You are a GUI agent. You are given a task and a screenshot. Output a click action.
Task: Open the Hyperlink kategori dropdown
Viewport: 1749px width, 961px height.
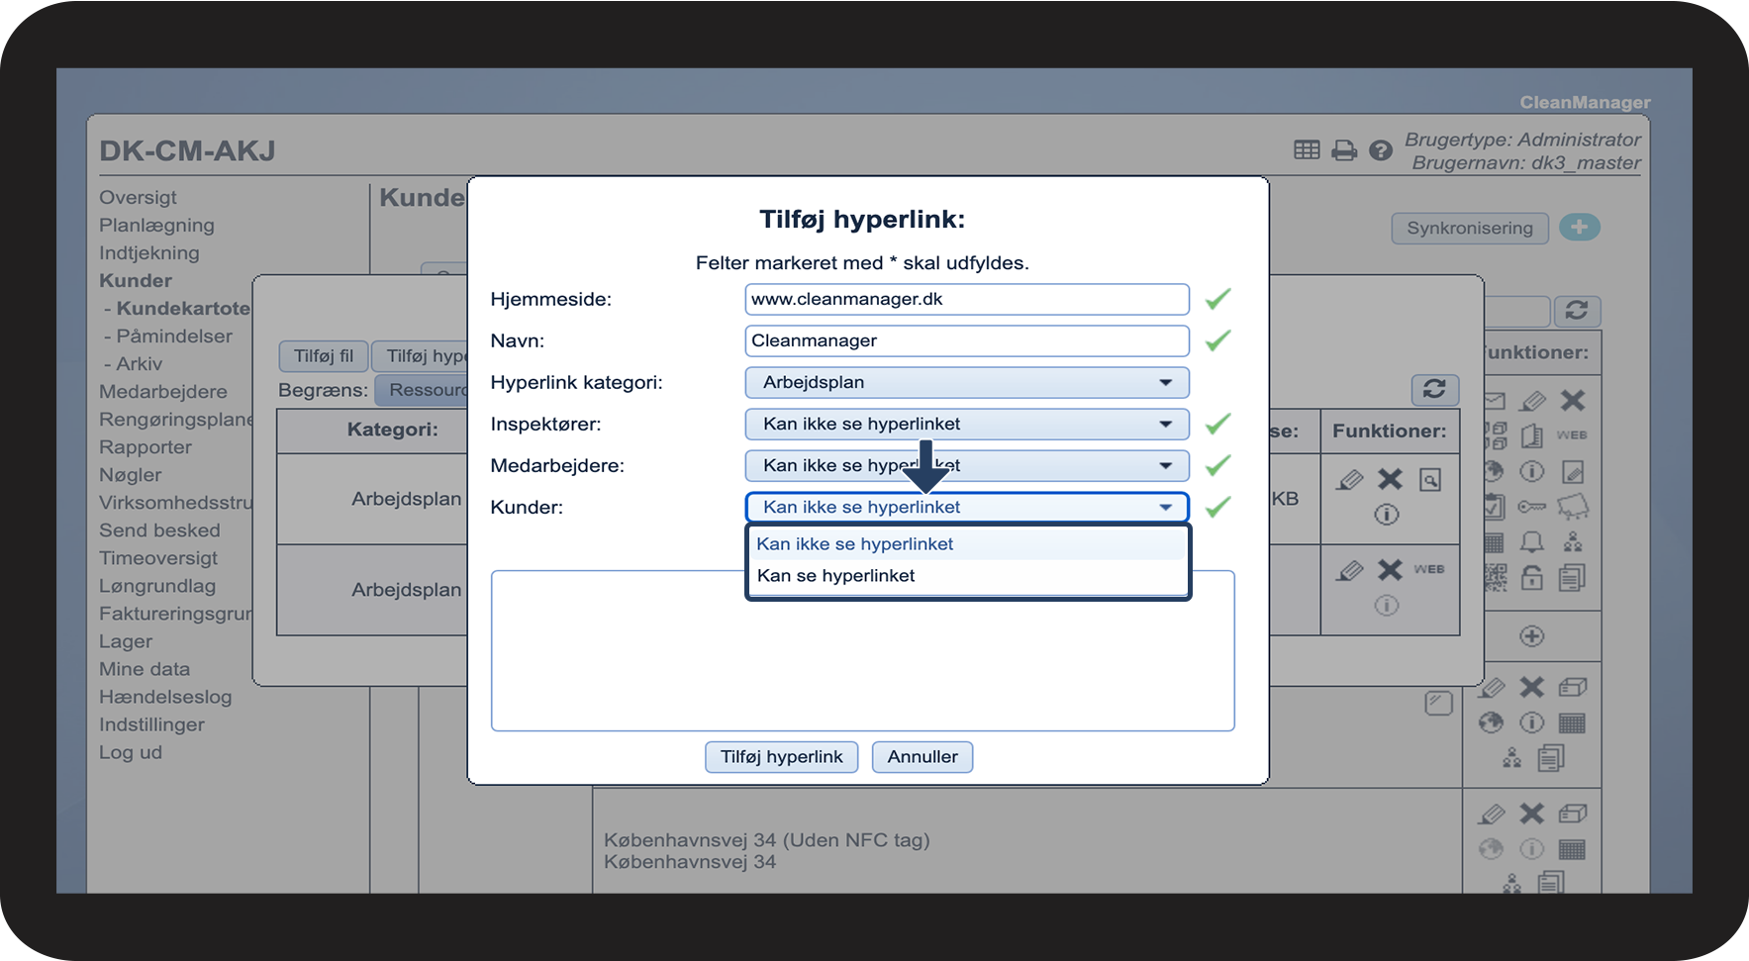click(967, 382)
